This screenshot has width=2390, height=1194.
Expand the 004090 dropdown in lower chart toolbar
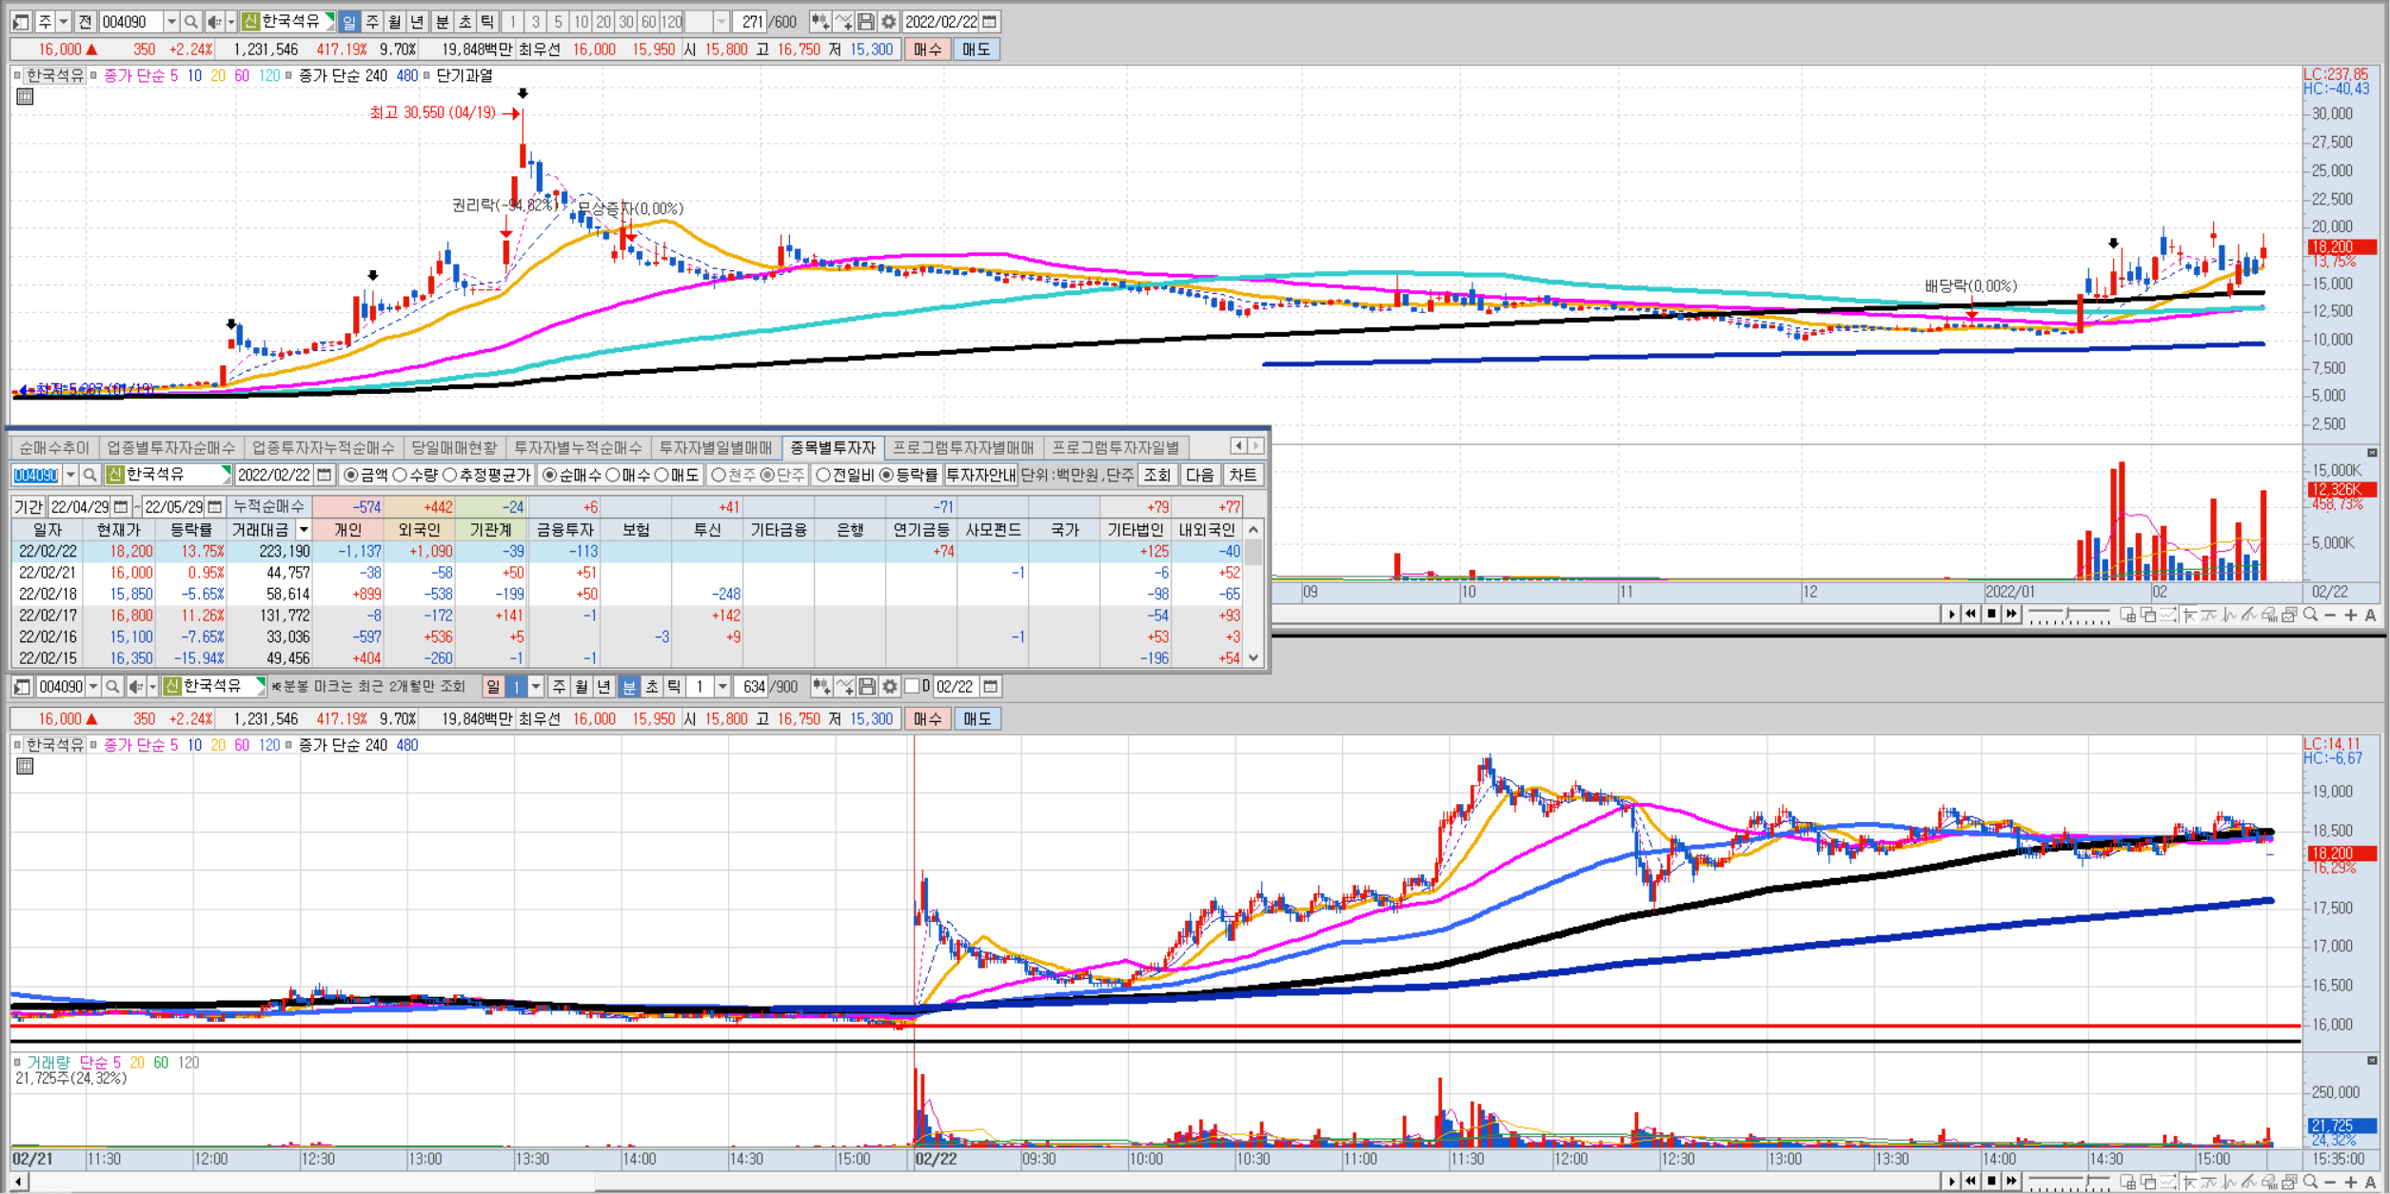pos(92,686)
